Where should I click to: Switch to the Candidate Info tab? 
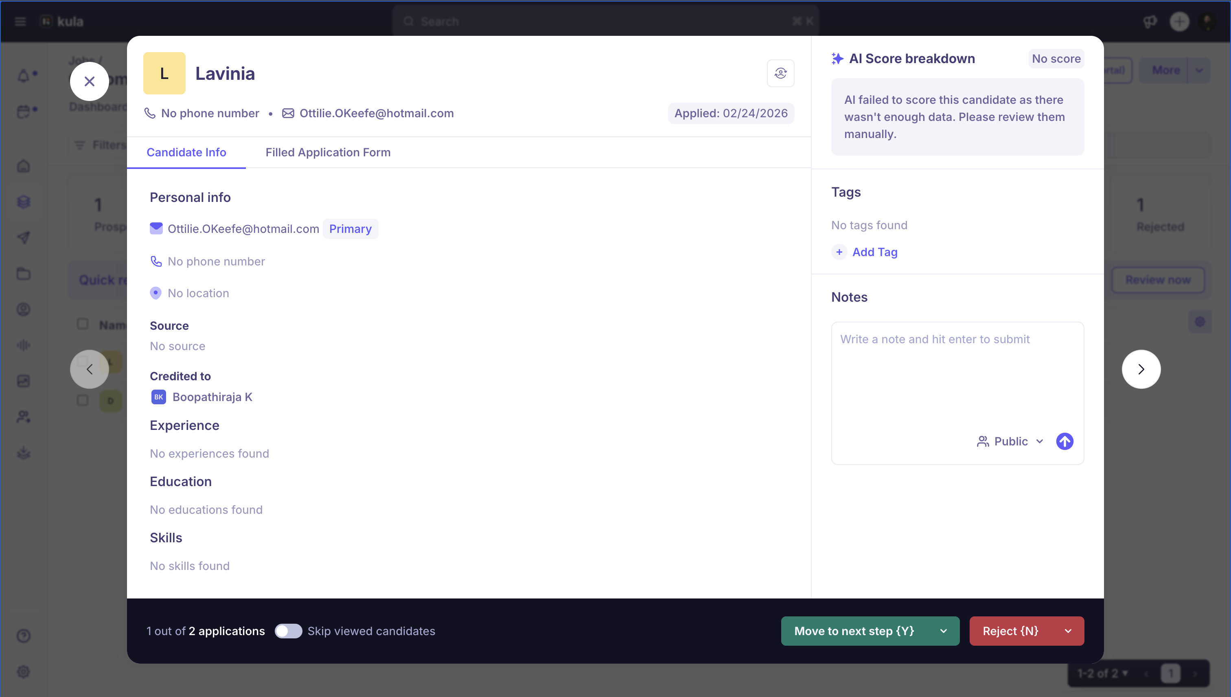click(x=186, y=152)
